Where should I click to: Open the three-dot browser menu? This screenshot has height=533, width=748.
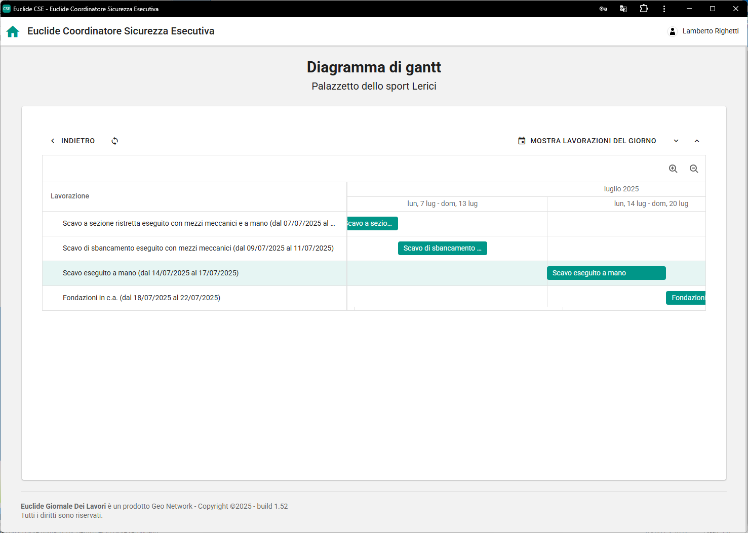pos(664,9)
